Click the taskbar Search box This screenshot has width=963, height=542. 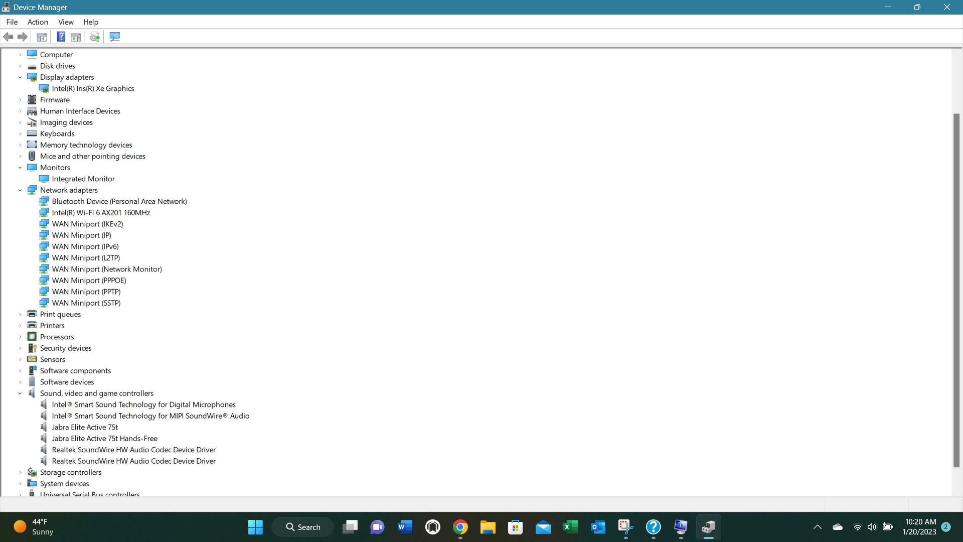pos(302,527)
